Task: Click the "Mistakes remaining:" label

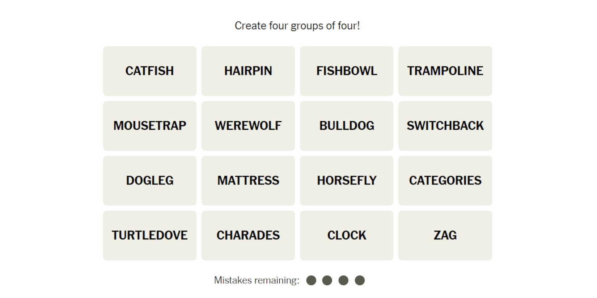Action: pyautogui.click(x=257, y=280)
